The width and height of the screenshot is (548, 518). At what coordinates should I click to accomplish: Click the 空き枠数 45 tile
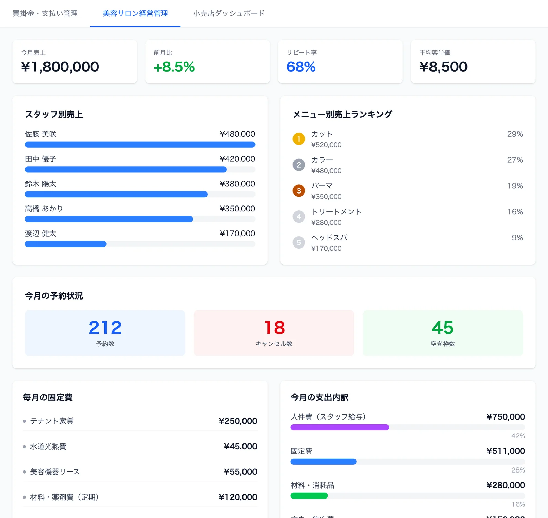coord(443,333)
